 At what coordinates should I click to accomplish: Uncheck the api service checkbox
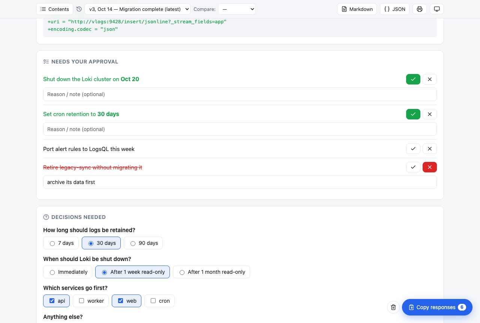[57, 301]
